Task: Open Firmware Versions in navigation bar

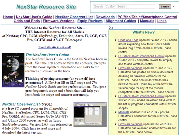Action: coord(59,21)
